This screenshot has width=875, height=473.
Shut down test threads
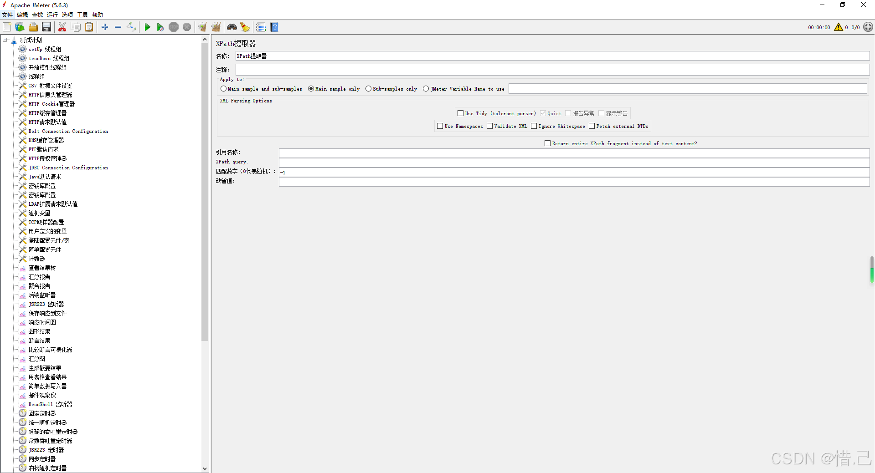coord(187,27)
